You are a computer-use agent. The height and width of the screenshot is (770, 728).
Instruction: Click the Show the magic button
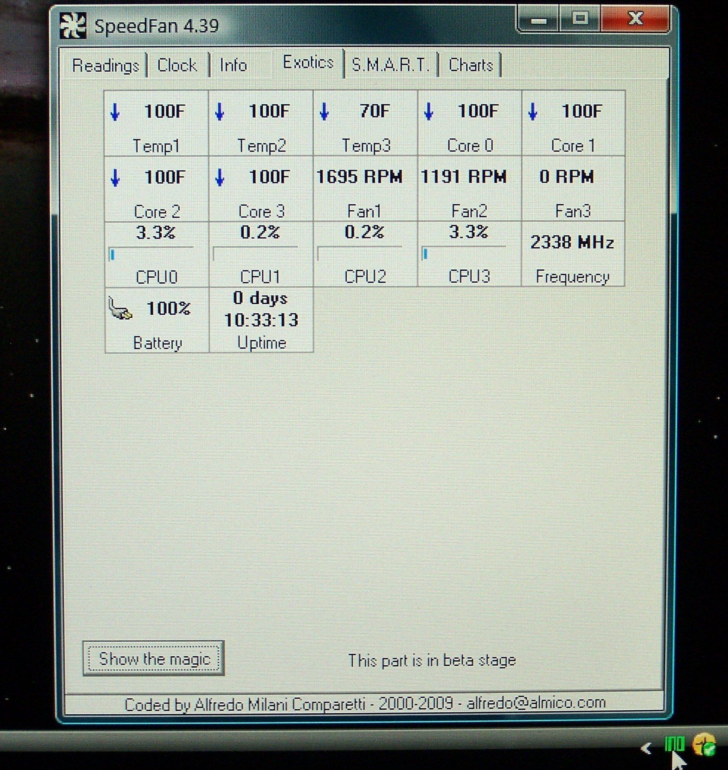154,658
